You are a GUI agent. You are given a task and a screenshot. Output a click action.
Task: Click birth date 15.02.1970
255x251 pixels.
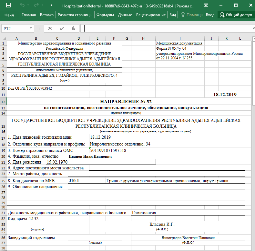(x=57, y=162)
